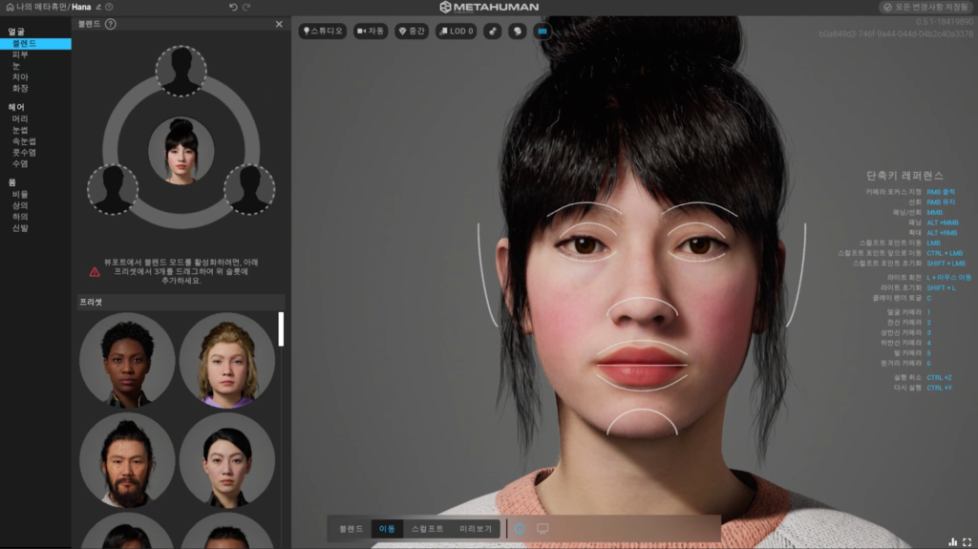The width and height of the screenshot is (978, 549).
Task: Click the preset list scrollbar
Action: [281, 328]
